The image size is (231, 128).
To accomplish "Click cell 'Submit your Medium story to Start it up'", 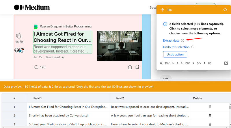I will (x=68, y=124).
